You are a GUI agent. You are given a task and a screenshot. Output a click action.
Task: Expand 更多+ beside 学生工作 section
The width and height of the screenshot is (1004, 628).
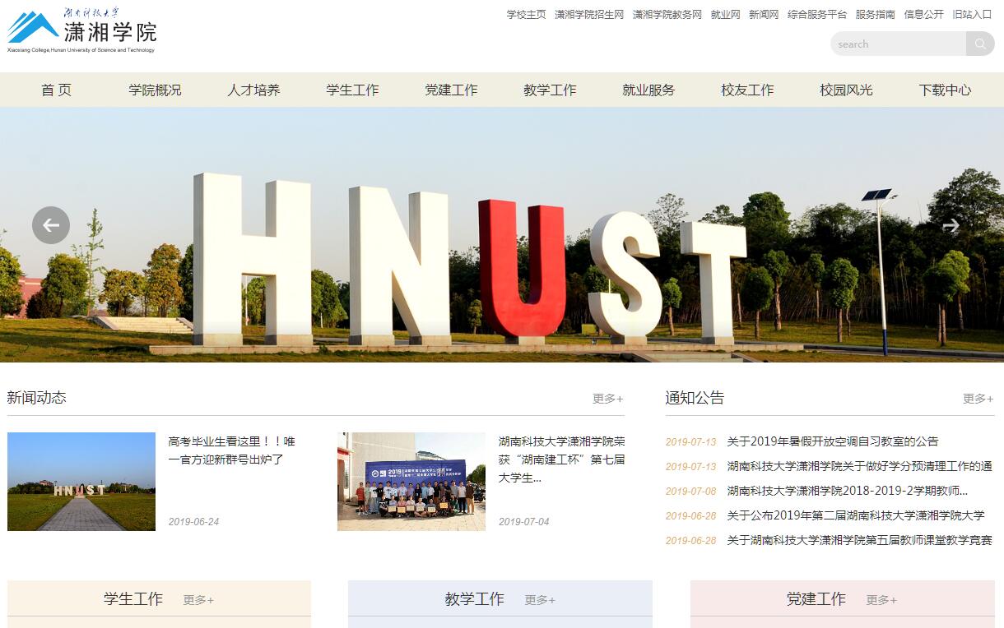[198, 600]
